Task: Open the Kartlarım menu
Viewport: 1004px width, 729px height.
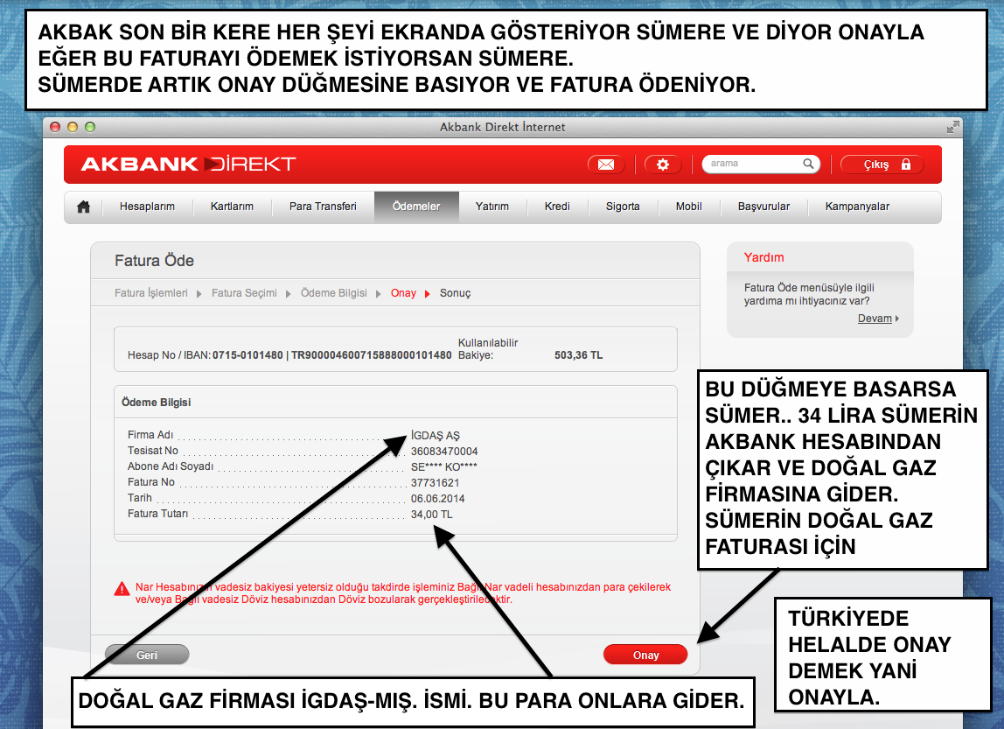Action: tap(232, 207)
